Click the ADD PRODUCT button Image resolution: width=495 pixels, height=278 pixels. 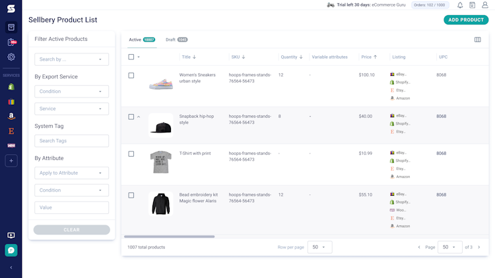[466, 20]
